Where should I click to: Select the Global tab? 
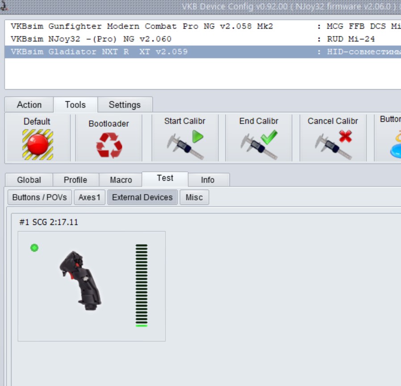(x=29, y=180)
